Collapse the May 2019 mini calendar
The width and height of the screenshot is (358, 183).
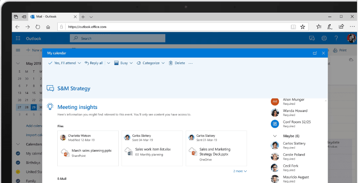coord(18,63)
